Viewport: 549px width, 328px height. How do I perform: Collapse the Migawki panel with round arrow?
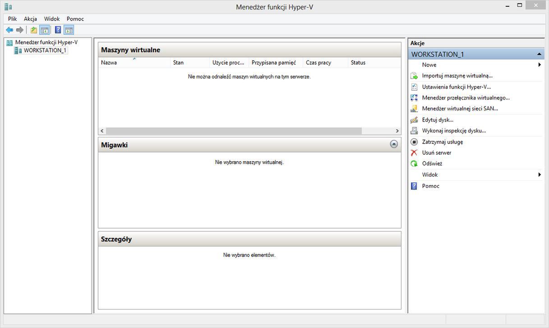(x=394, y=145)
